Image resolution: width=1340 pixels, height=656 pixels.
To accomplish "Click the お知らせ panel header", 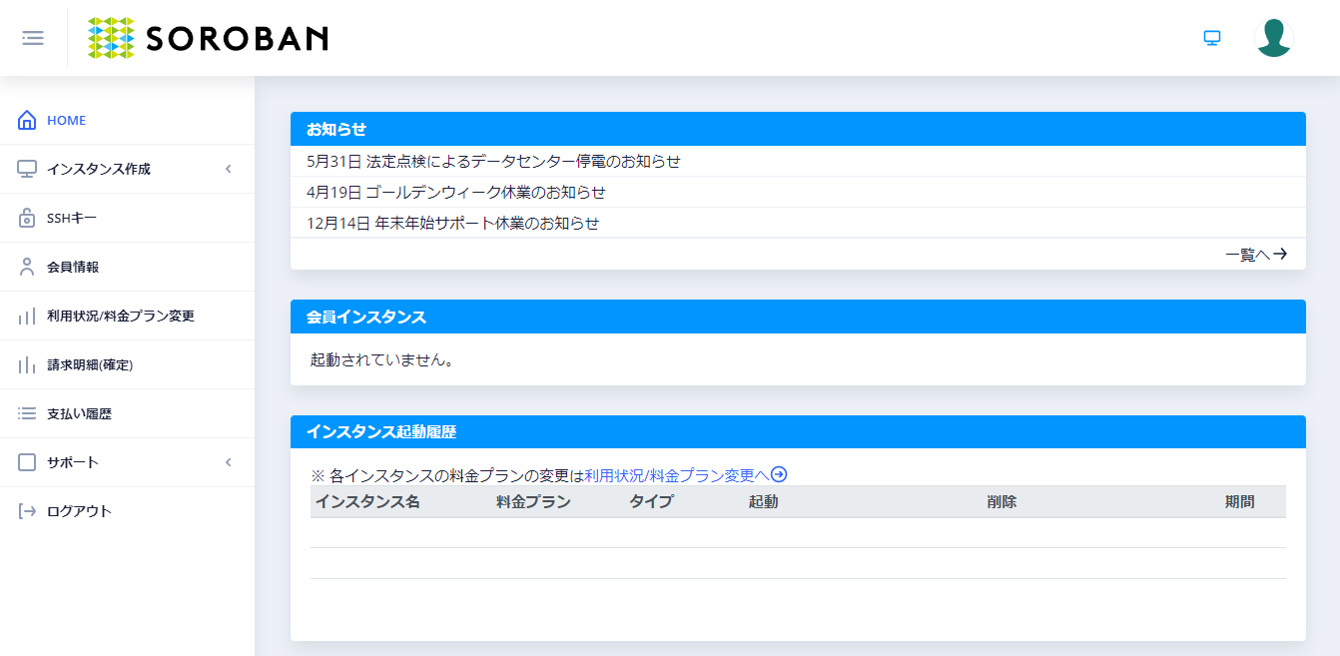I will [x=798, y=129].
